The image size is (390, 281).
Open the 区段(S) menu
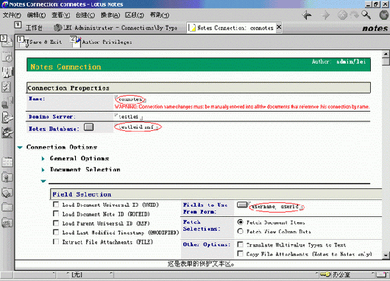click(x=135, y=15)
